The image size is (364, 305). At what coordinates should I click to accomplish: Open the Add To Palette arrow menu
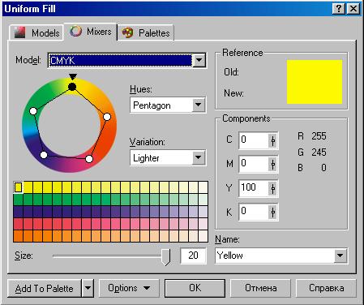tap(88, 288)
